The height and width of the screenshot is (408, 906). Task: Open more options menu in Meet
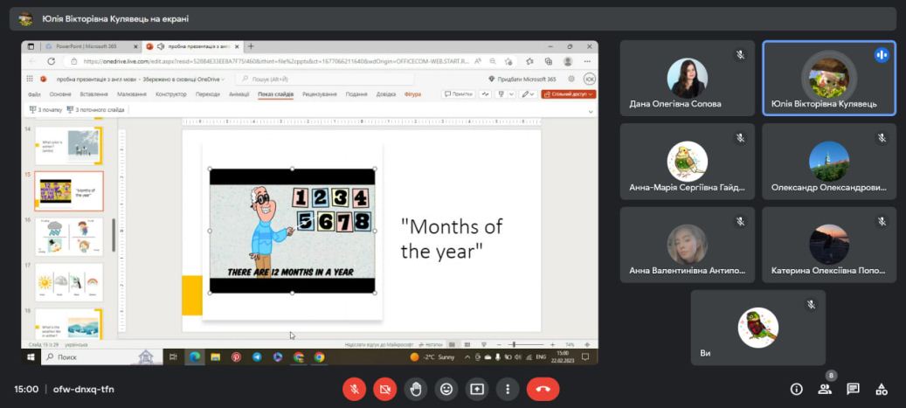coord(508,390)
